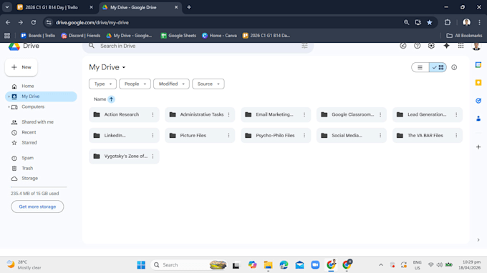This screenshot has height=273, width=487.
Task: Show details info panel
Action: [x=454, y=67]
